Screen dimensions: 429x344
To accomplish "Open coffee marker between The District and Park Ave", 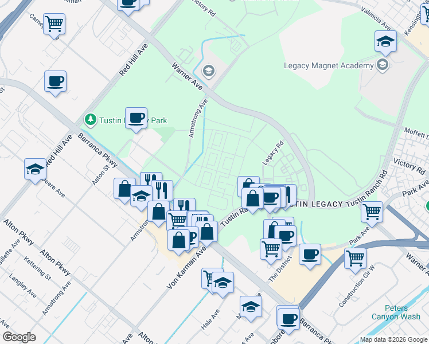I will [x=310, y=255].
